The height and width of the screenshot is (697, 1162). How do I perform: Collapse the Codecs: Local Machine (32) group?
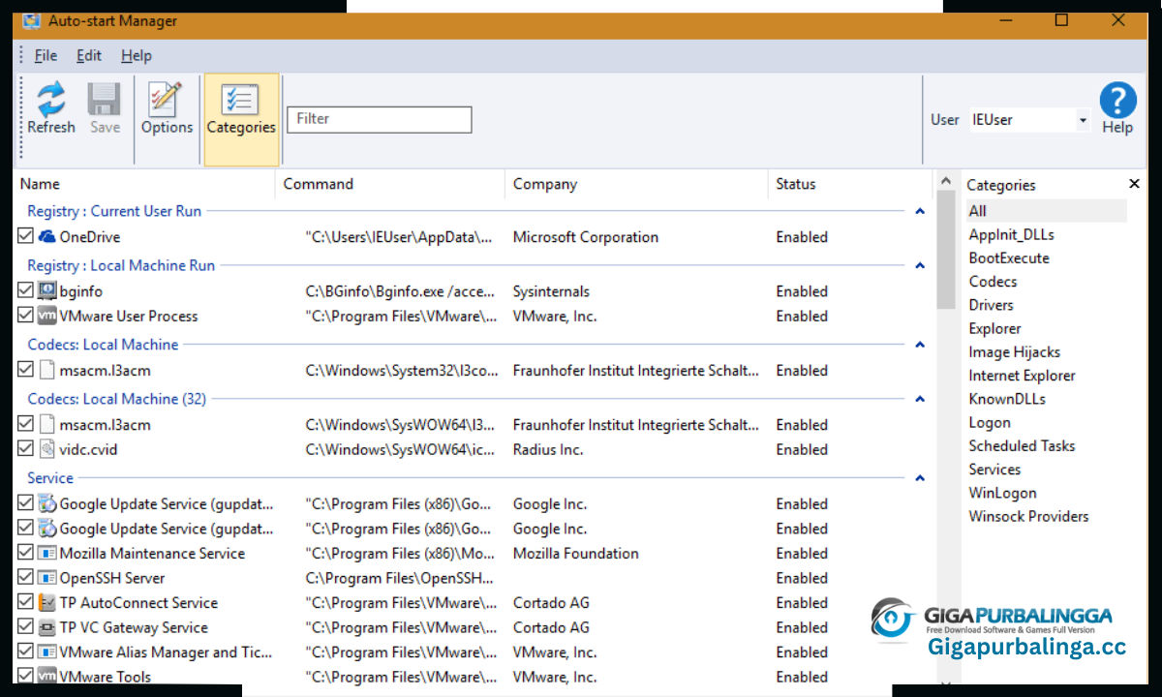tap(920, 399)
